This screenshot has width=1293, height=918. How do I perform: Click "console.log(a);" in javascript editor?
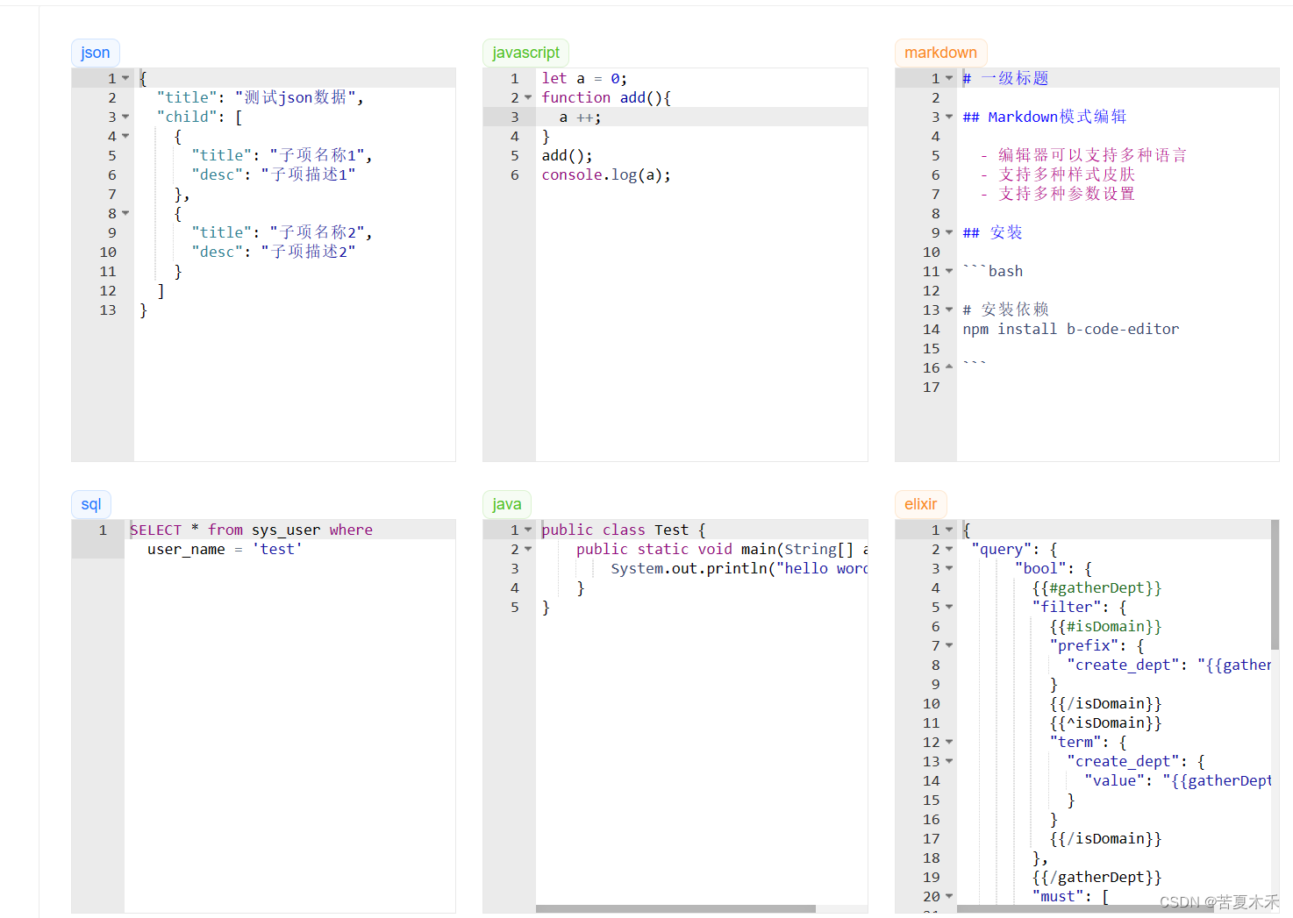pyautogui.click(x=606, y=174)
